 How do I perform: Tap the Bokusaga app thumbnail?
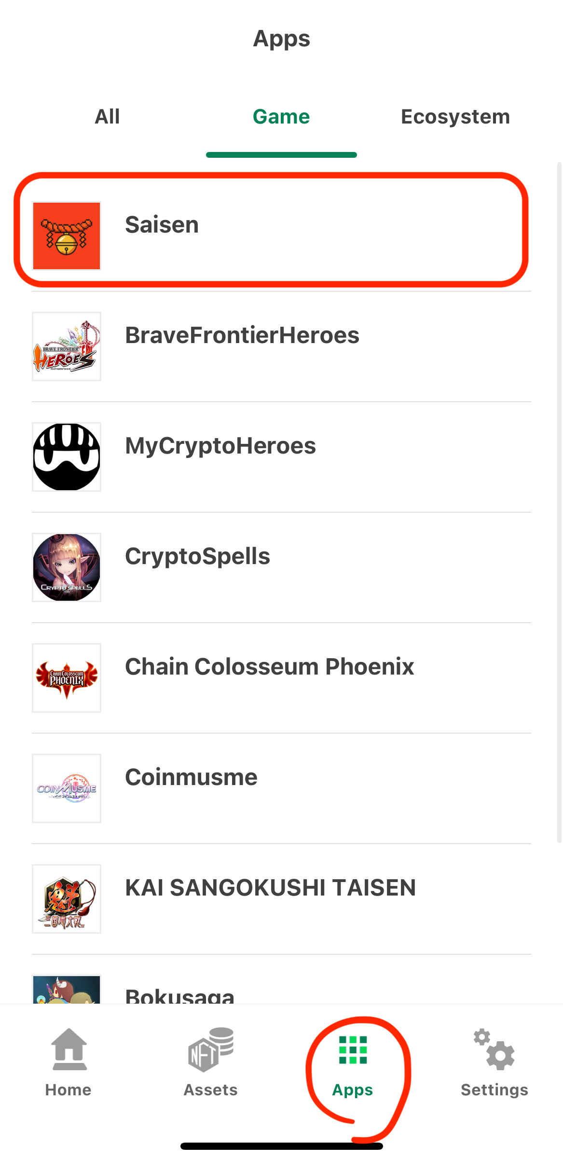tap(67, 990)
